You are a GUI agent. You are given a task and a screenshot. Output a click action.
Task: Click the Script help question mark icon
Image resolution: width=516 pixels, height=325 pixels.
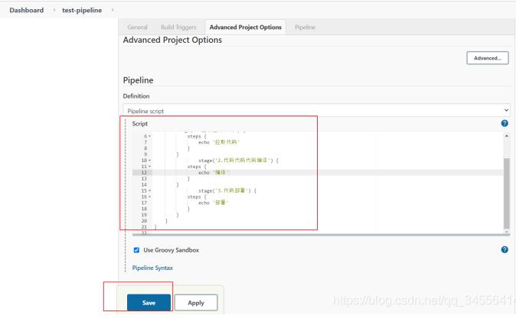(x=505, y=123)
